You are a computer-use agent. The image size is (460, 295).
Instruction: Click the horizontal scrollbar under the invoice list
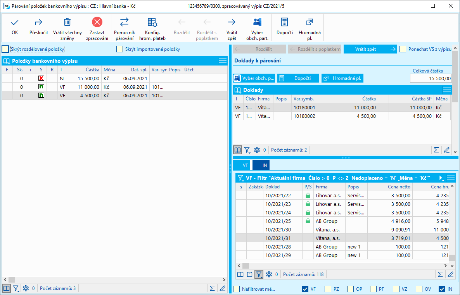tap(341, 266)
